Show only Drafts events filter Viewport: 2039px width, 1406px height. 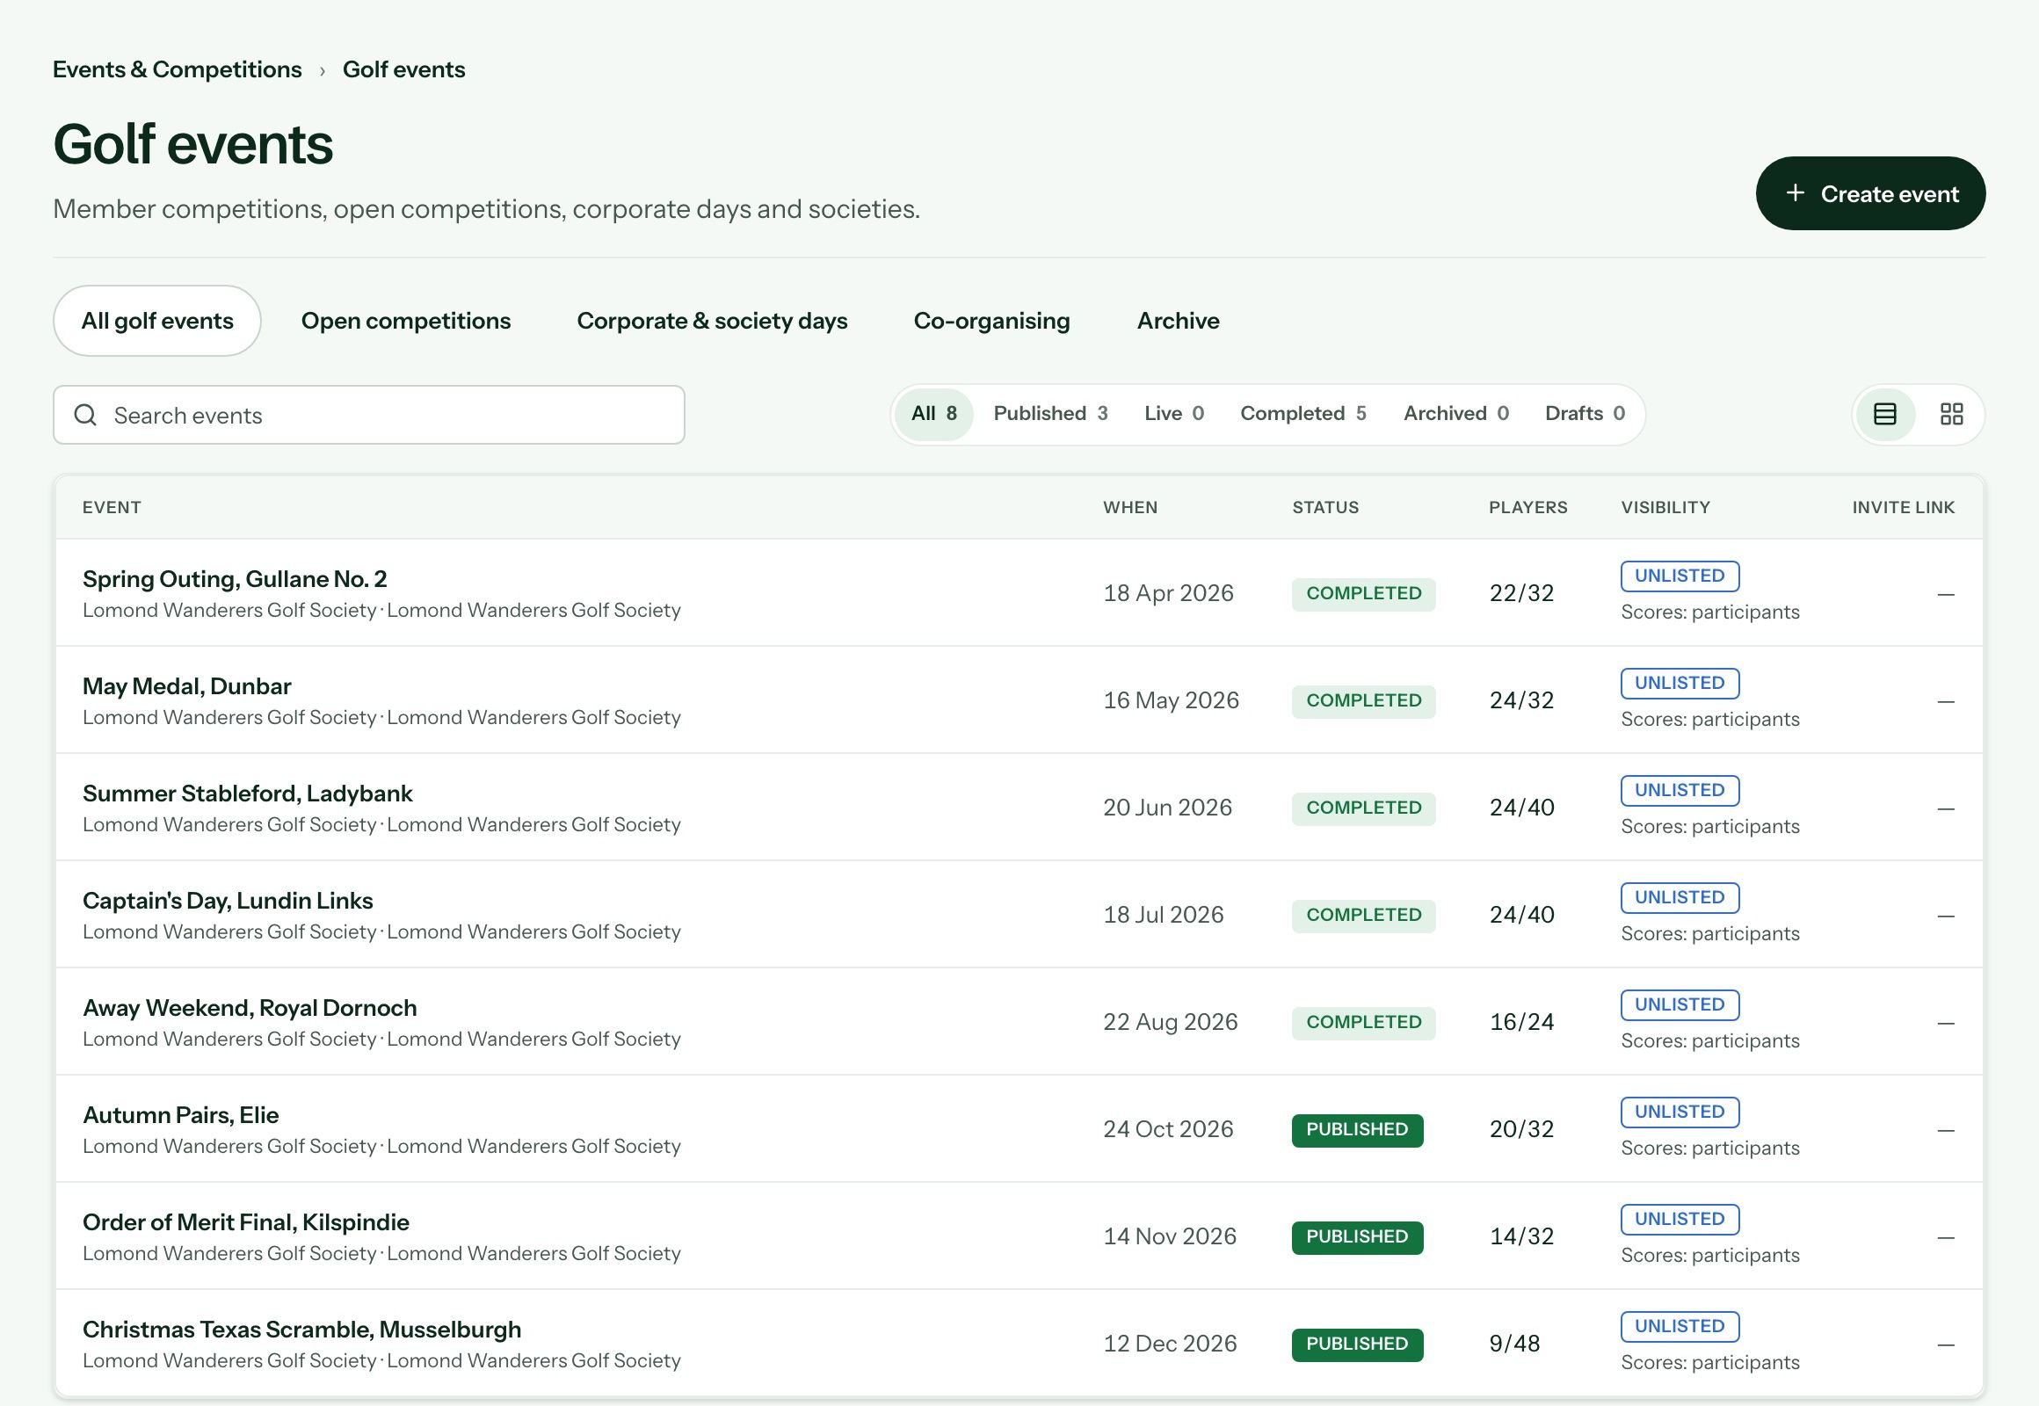(x=1585, y=413)
